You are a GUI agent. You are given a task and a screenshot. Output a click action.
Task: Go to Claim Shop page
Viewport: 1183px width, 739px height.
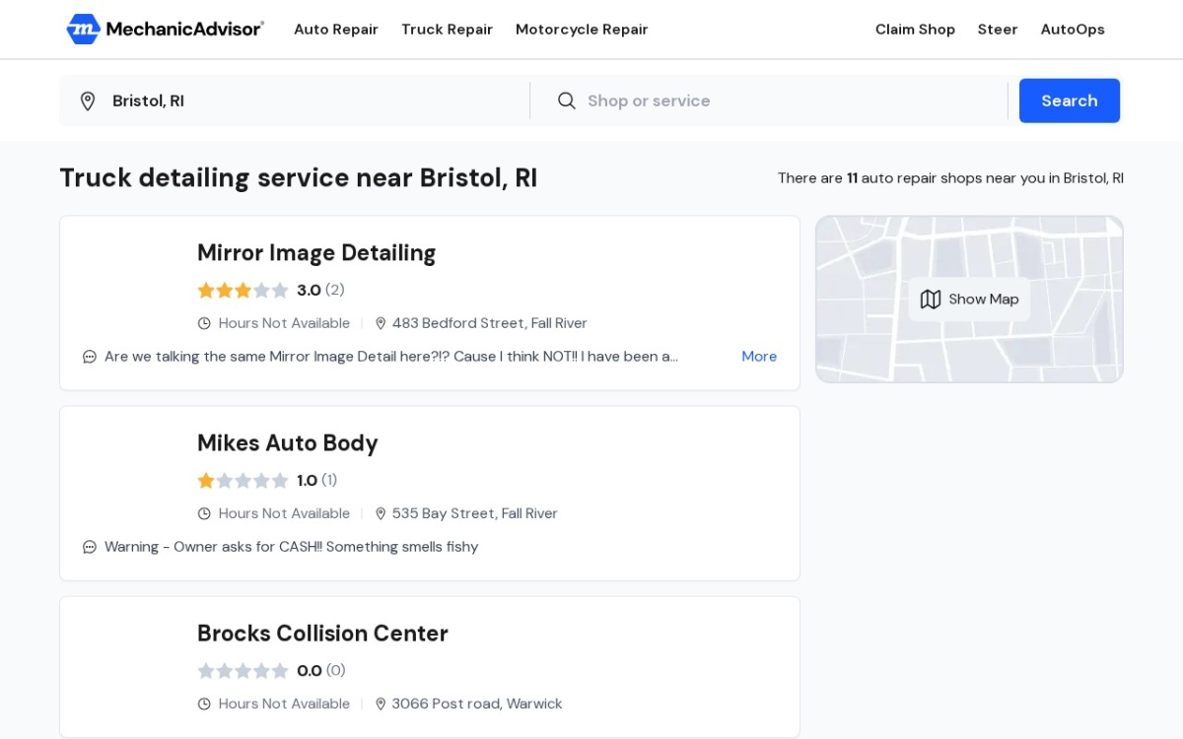pyautogui.click(x=915, y=30)
